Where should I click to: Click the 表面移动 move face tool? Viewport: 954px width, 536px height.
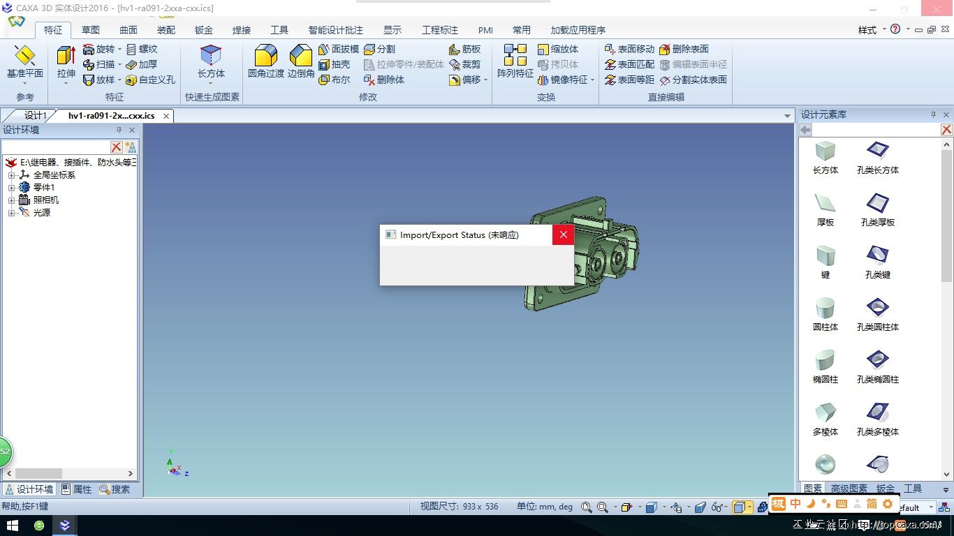point(630,49)
